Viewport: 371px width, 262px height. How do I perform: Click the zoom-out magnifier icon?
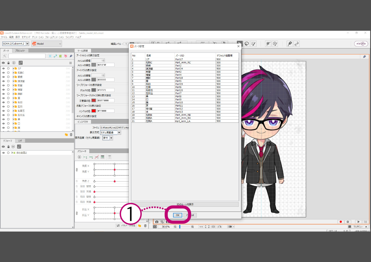tap(175, 227)
